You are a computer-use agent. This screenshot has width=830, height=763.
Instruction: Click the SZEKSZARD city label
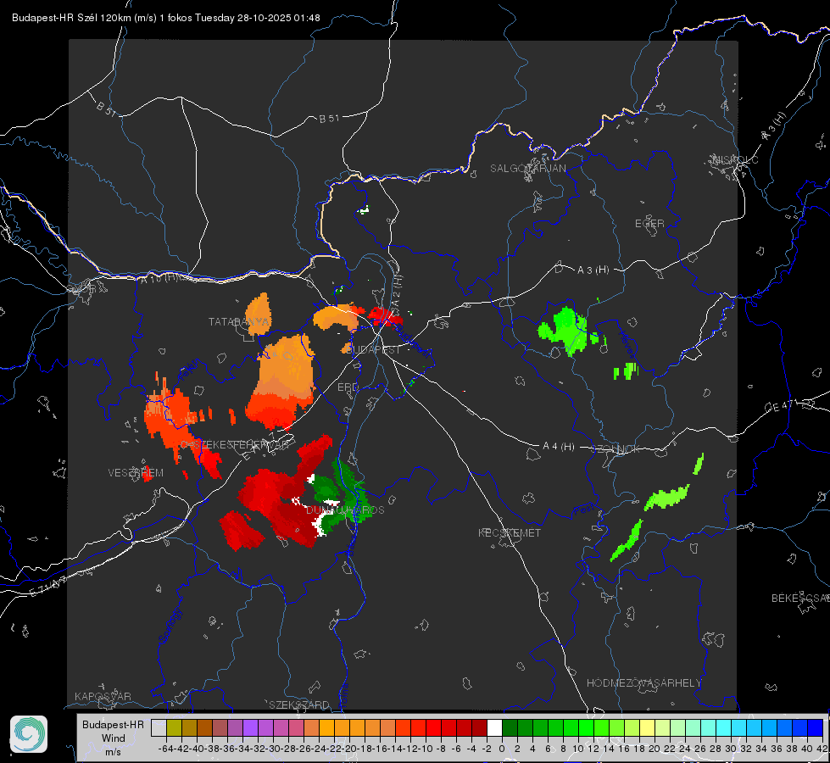point(299,705)
